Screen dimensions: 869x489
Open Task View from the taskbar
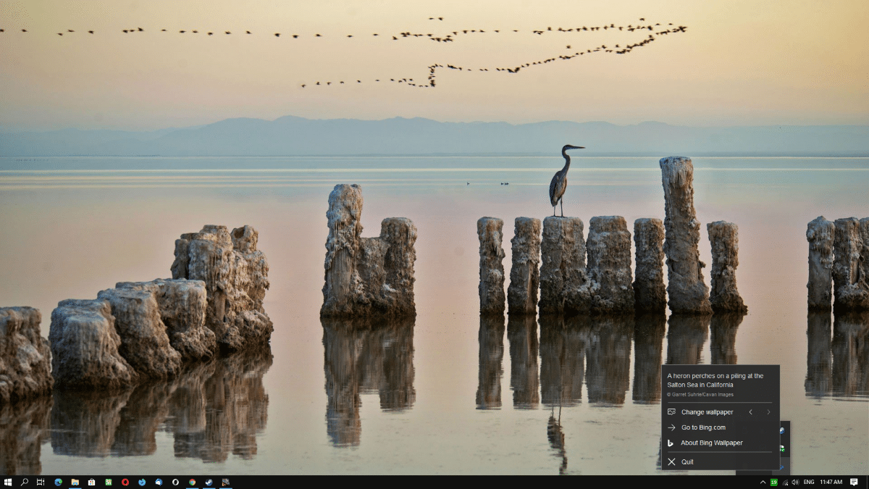(x=41, y=482)
